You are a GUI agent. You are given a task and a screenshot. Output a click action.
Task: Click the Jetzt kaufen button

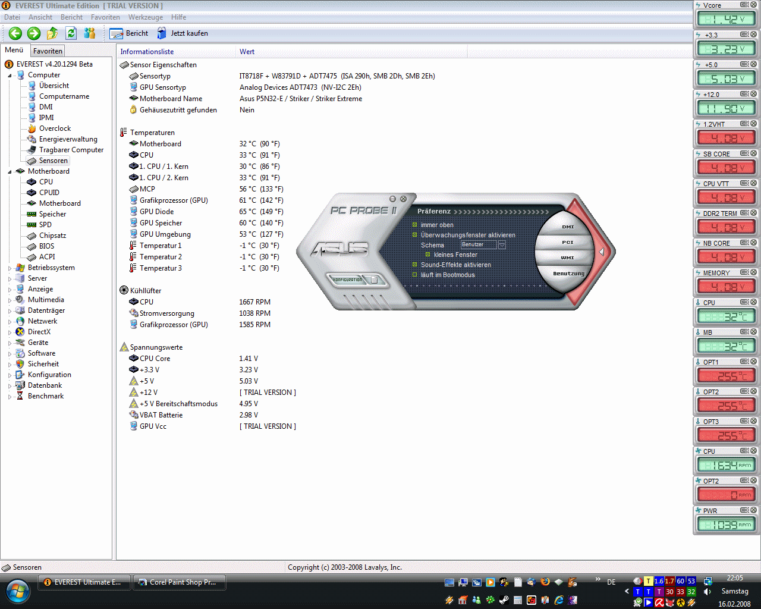pos(183,33)
